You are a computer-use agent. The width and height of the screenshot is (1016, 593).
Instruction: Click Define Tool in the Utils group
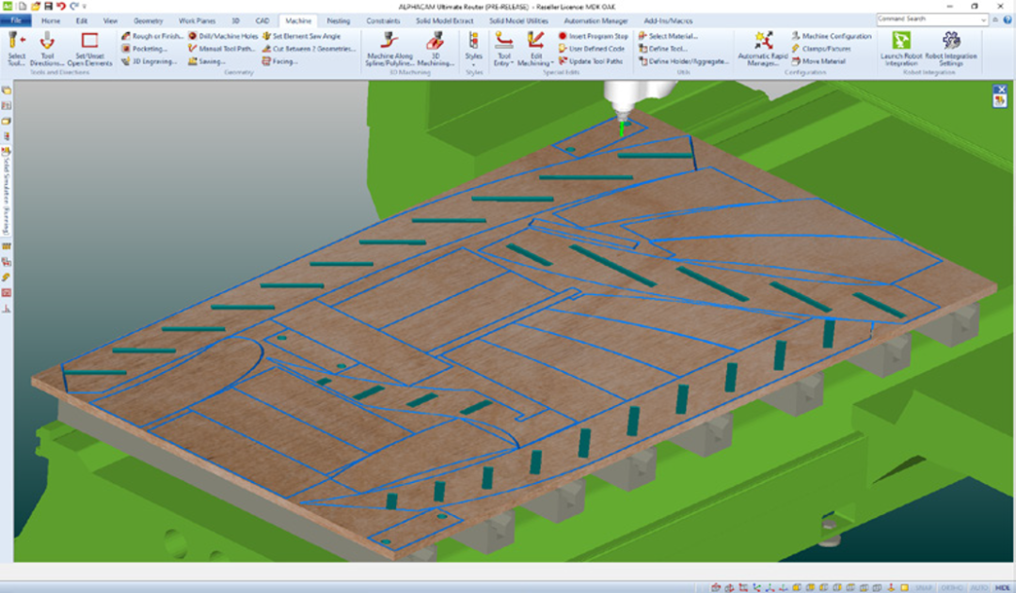coord(671,48)
